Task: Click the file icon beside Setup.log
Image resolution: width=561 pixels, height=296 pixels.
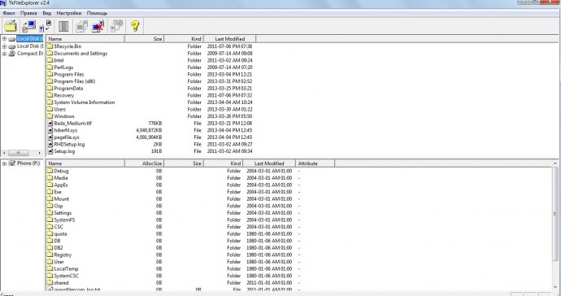Action: coord(50,151)
